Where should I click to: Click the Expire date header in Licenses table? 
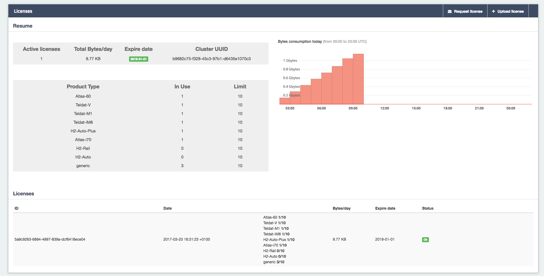tap(385, 208)
